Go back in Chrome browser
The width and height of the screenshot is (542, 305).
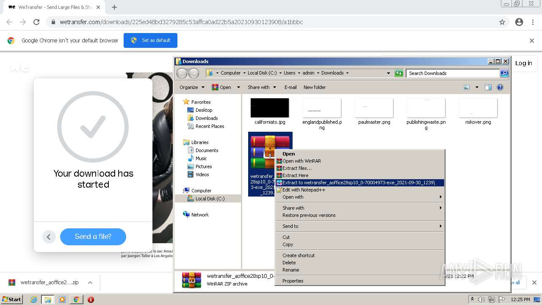9,22
